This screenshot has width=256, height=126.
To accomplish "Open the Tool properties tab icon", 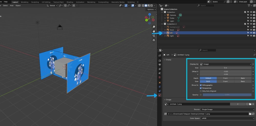I will coord(160,55).
